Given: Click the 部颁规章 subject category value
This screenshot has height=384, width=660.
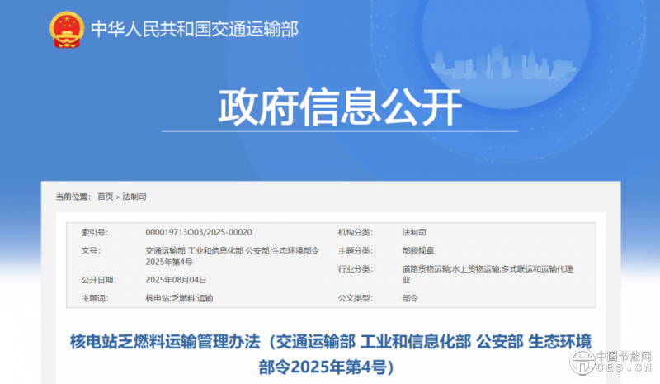Looking at the screenshot, I should 418,250.
